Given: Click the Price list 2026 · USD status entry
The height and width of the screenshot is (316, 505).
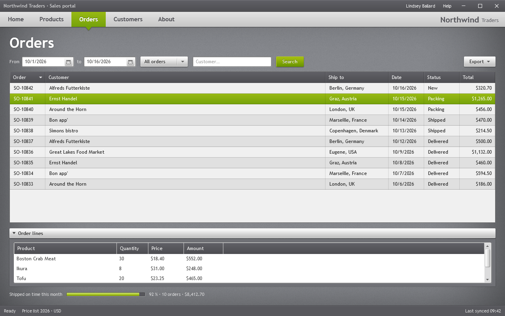Looking at the screenshot, I should pos(41,311).
